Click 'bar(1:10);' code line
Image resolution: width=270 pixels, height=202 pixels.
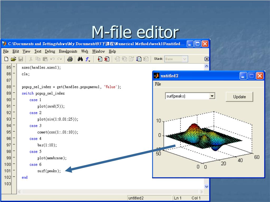[47, 145]
